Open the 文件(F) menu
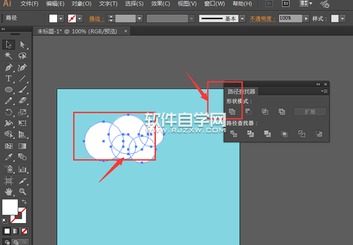 [29, 4]
